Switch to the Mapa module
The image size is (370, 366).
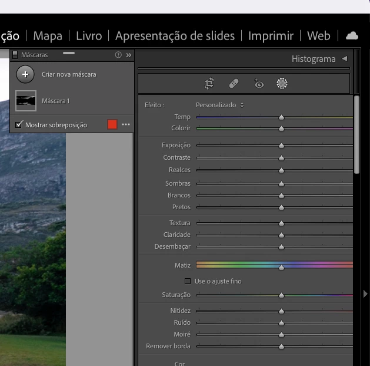pos(48,36)
